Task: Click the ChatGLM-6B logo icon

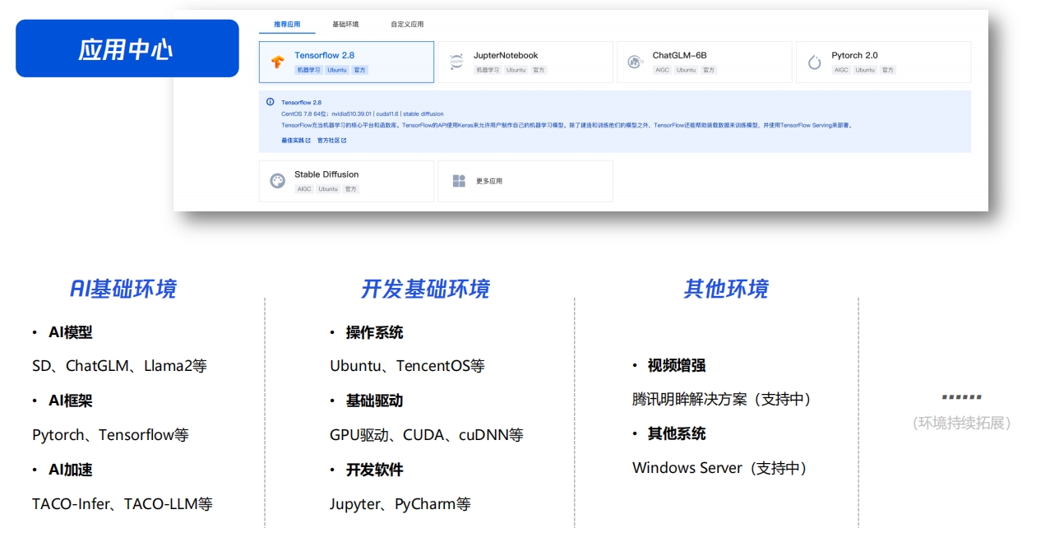Action: (635, 63)
